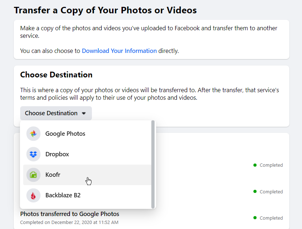Viewport: 302px width, 229px height.
Task: Click the Google Photos pinwheel icon
Action: 33,134
